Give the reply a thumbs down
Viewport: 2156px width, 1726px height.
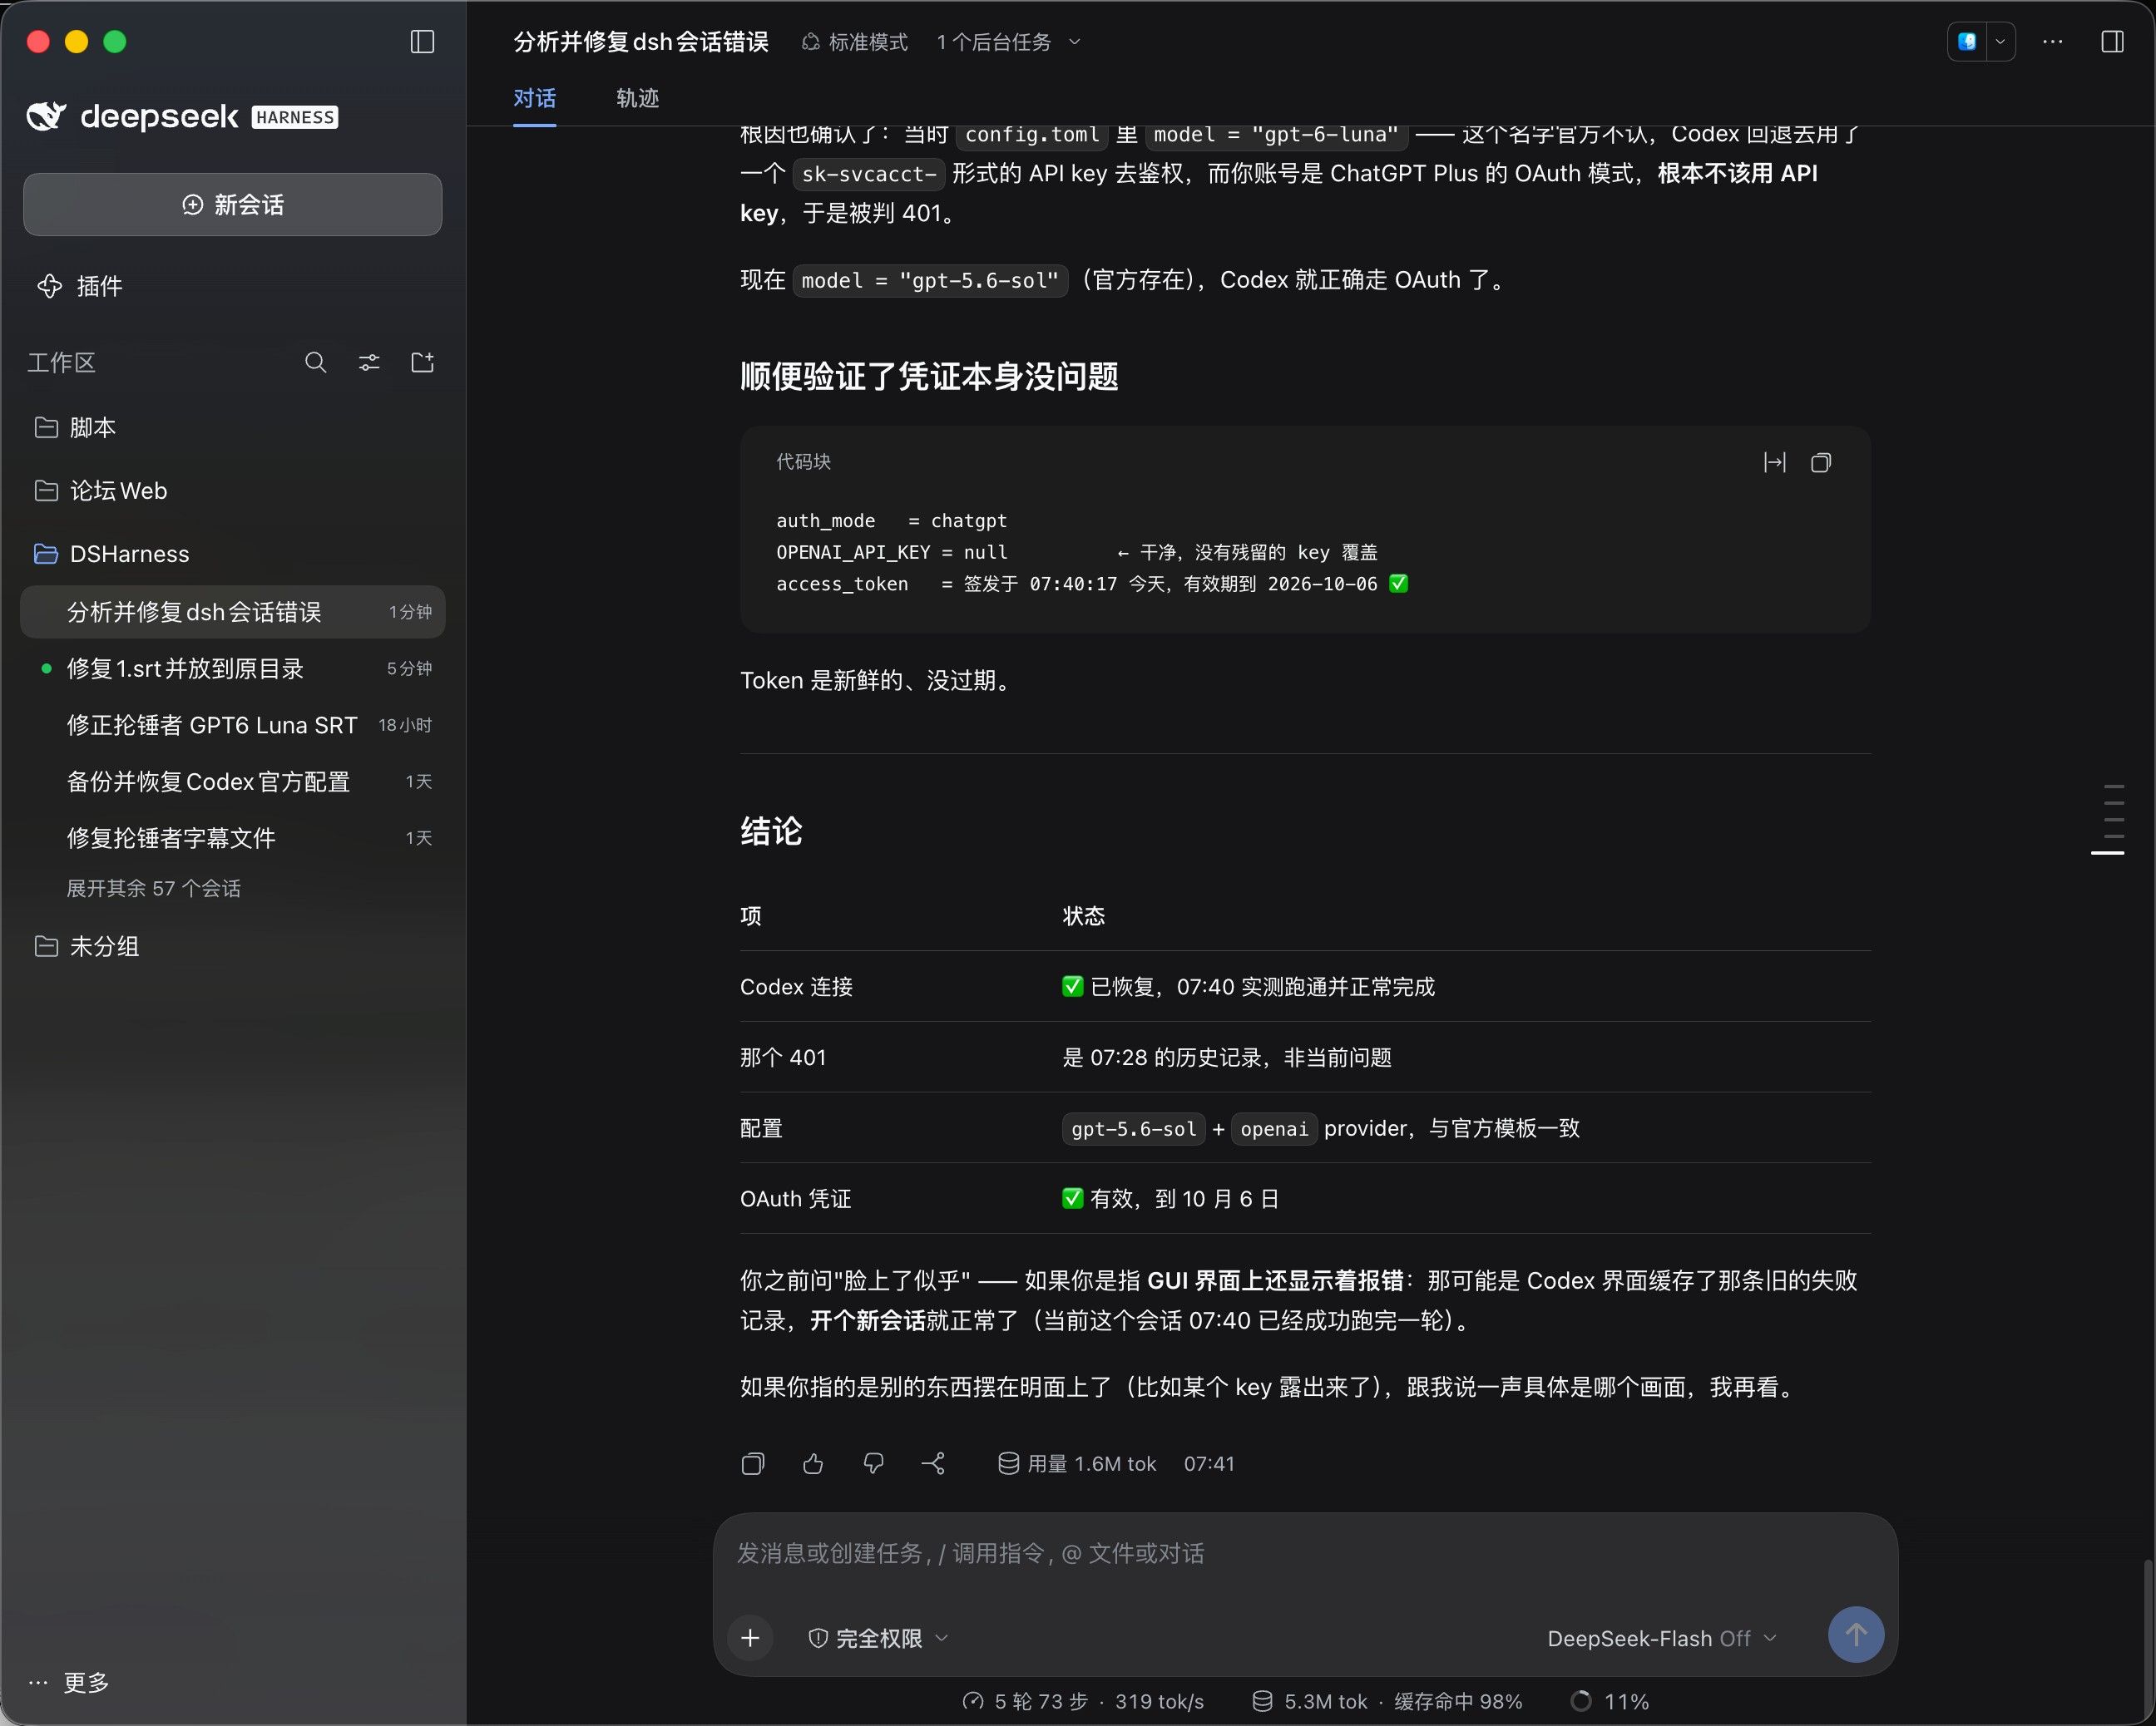873,1464
